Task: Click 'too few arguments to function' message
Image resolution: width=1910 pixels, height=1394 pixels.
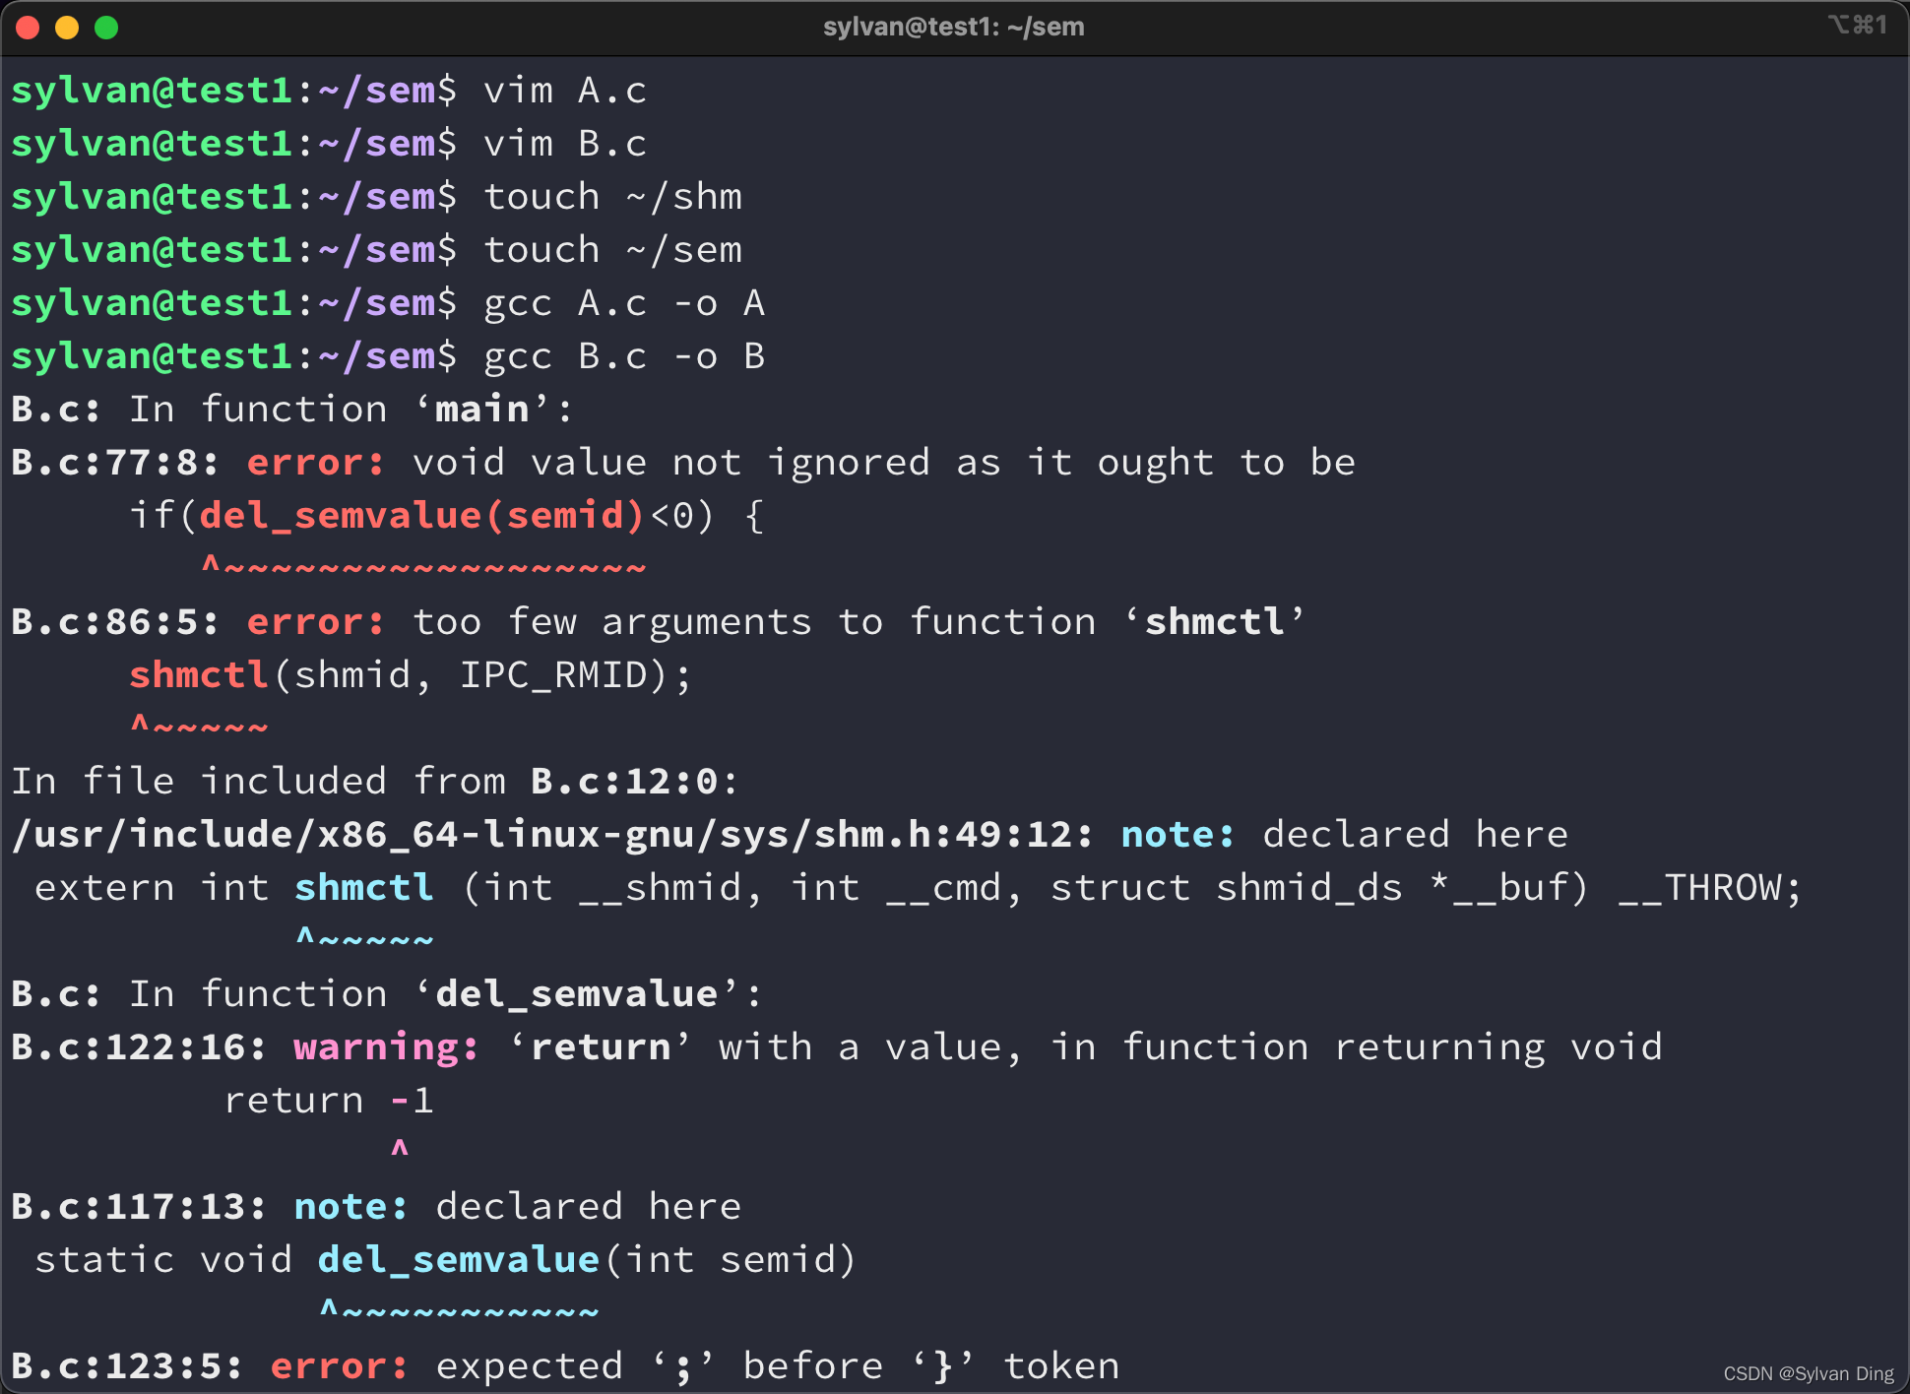Action: click(x=754, y=622)
